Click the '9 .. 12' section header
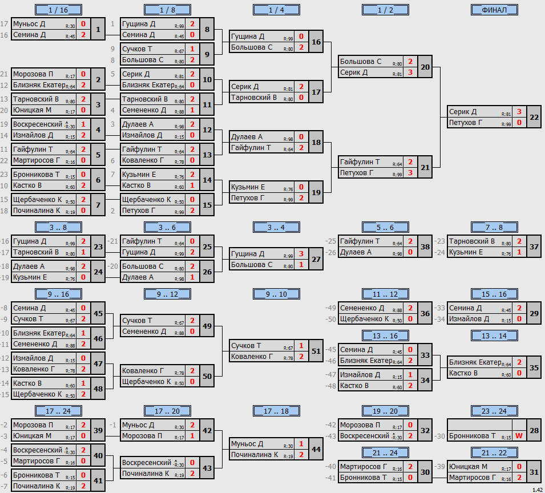Viewport: 545px width, 493px height. [x=167, y=294]
